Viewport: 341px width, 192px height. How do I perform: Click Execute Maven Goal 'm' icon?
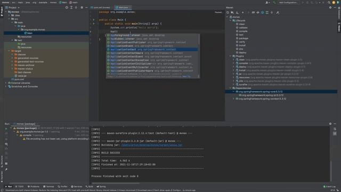point(253,13)
